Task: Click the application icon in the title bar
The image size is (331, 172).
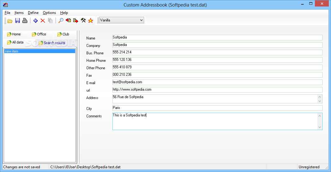Action: [6, 5]
